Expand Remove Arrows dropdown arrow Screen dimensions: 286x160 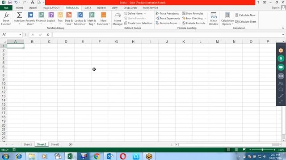click(x=180, y=23)
